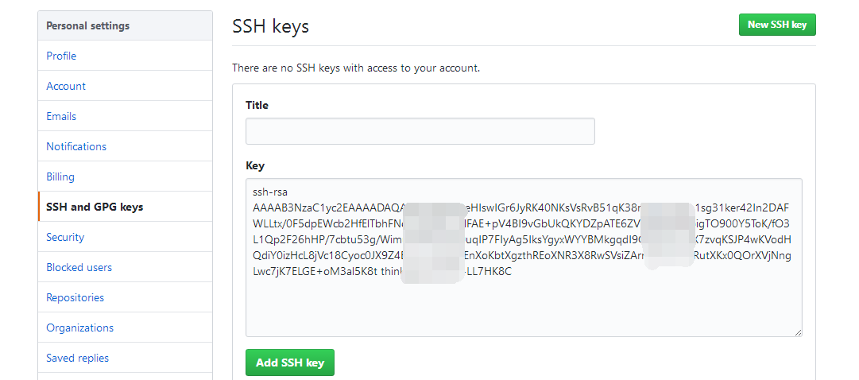Image resolution: width=859 pixels, height=380 pixels.
Task: Click the New SSH key button
Action: pos(777,25)
